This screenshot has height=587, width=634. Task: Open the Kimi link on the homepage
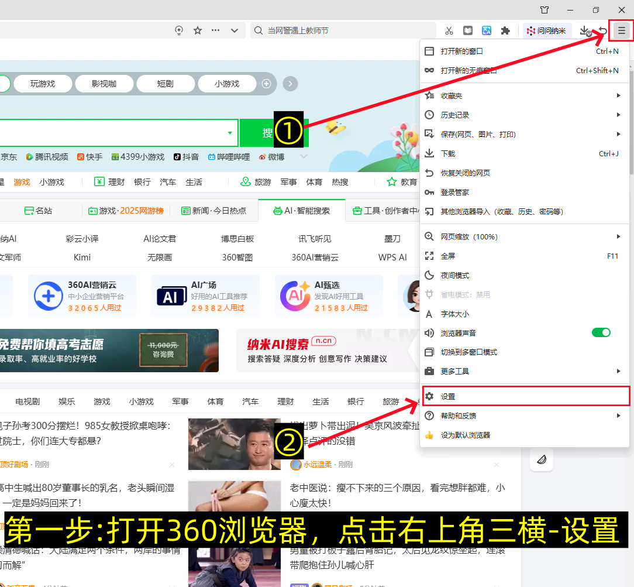point(81,257)
